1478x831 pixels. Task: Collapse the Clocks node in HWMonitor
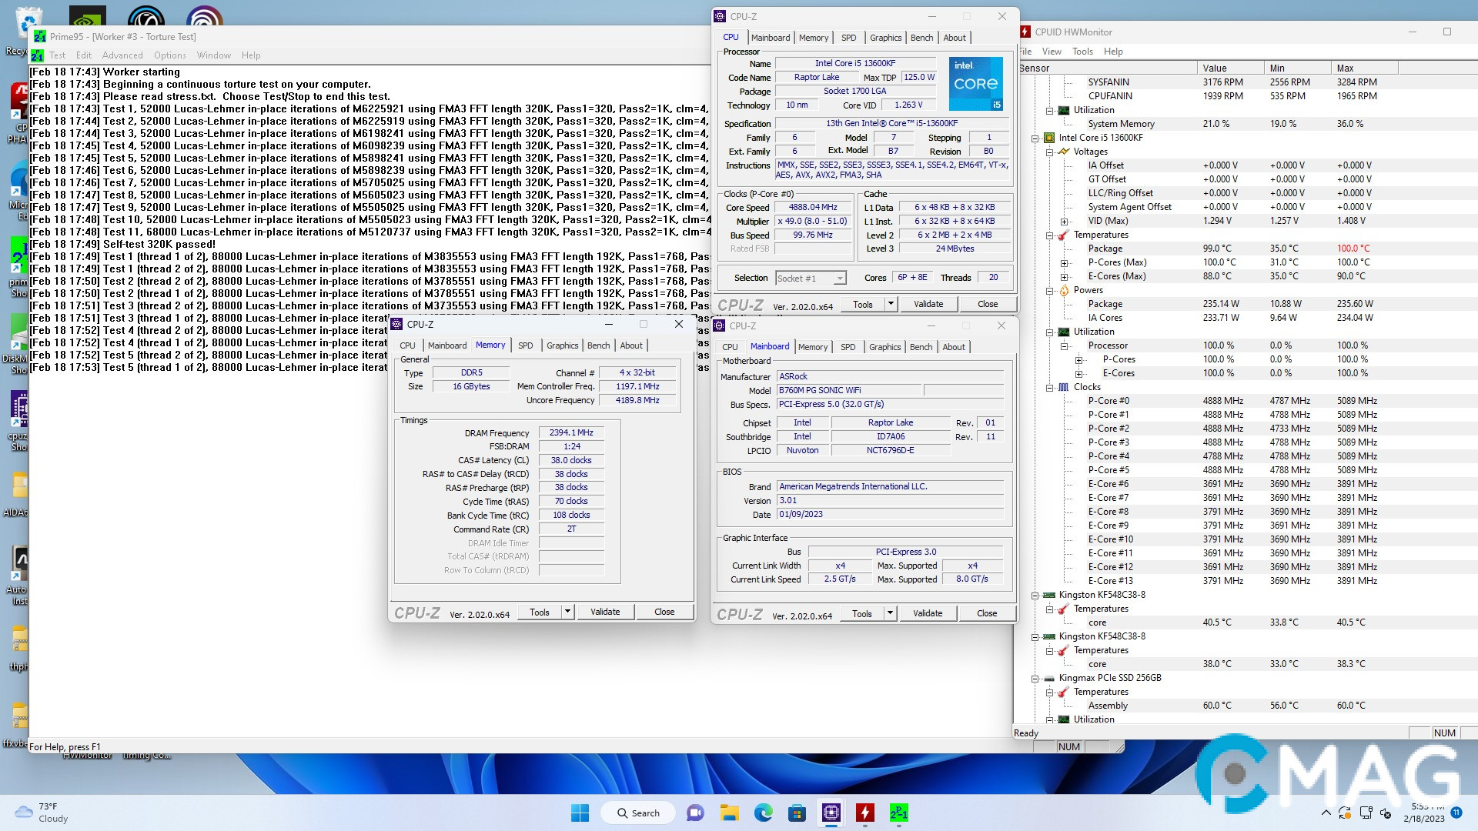(1049, 387)
